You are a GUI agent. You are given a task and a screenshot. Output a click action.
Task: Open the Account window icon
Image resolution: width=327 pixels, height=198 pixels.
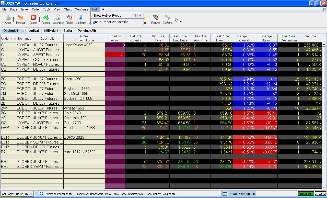click(46, 19)
